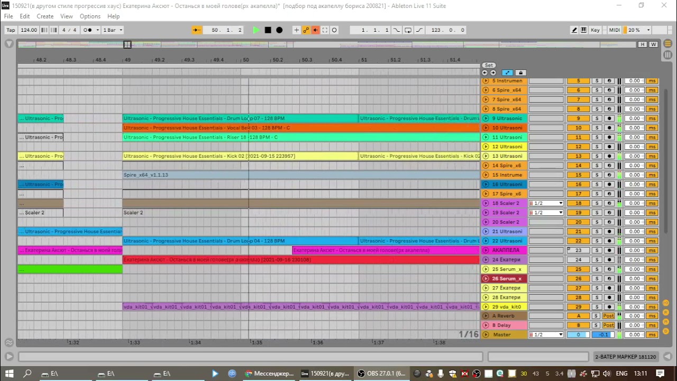
Task: Click the Tap tempo button
Action: [x=11, y=30]
